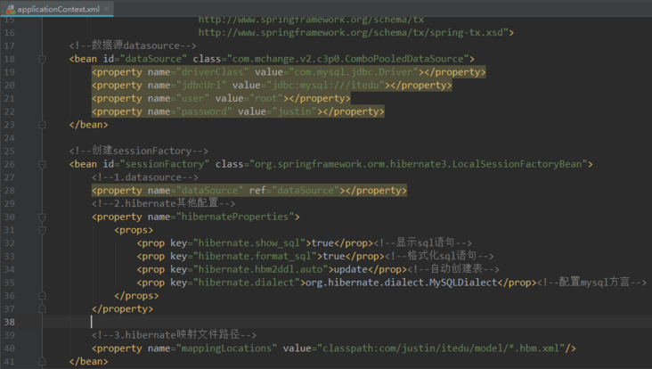Image resolution: width=652 pixels, height=369 pixels.
Task: Click the spring-tx.xsd schema URL on line 16
Action: [353, 32]
